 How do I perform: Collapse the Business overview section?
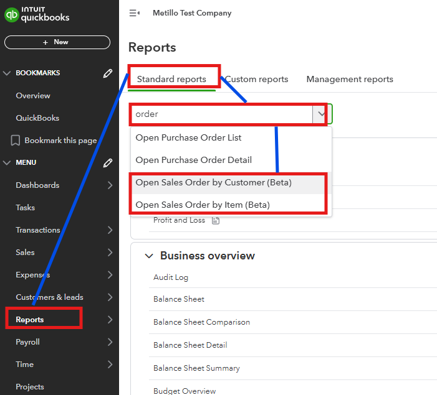click(x=148, y=256)
